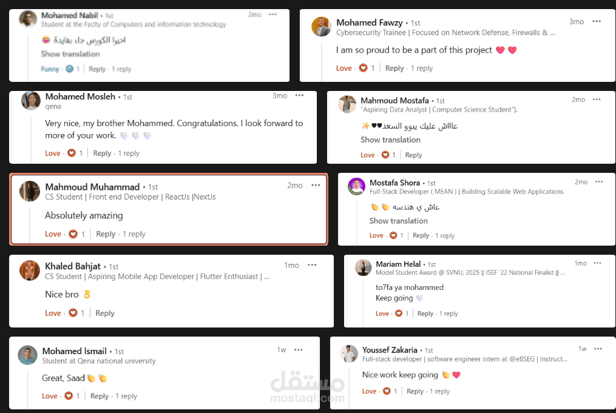Image resolution: width=616 pixels, height=413 pixels.
Task: Reply to Youssef Zakaria's comment
Action: (415, 391)
